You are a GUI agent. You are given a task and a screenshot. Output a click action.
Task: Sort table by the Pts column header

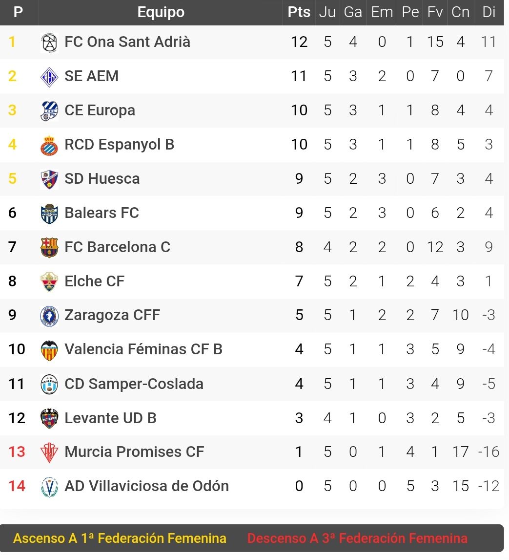[299, 12]
